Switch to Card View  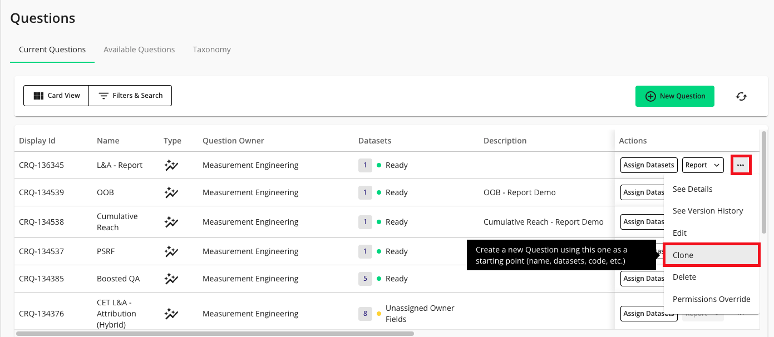[56, 96]
